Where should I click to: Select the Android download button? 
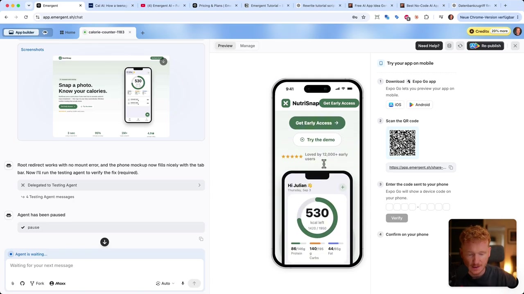[420, 105]
